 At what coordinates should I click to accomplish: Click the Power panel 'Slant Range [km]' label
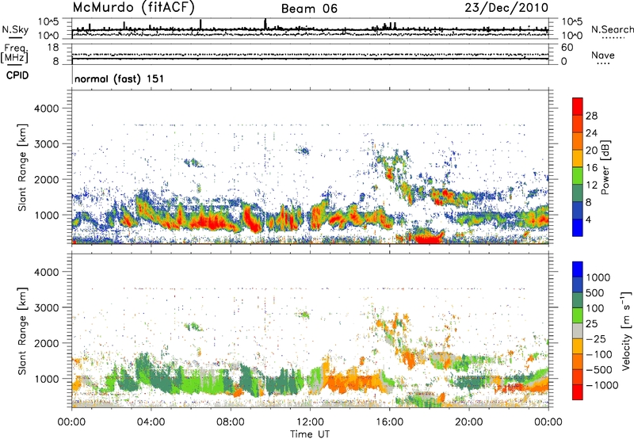(x=22, y=167)
